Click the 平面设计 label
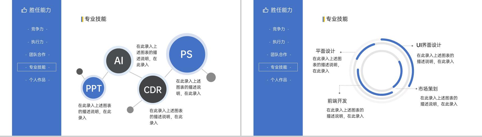 pyautogui.click(x=325, y=51)
